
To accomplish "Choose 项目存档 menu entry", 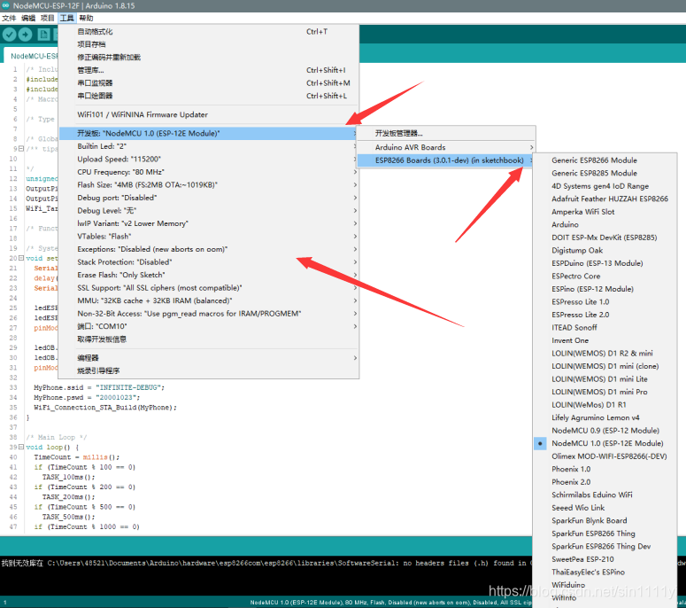I will point(209,44).
